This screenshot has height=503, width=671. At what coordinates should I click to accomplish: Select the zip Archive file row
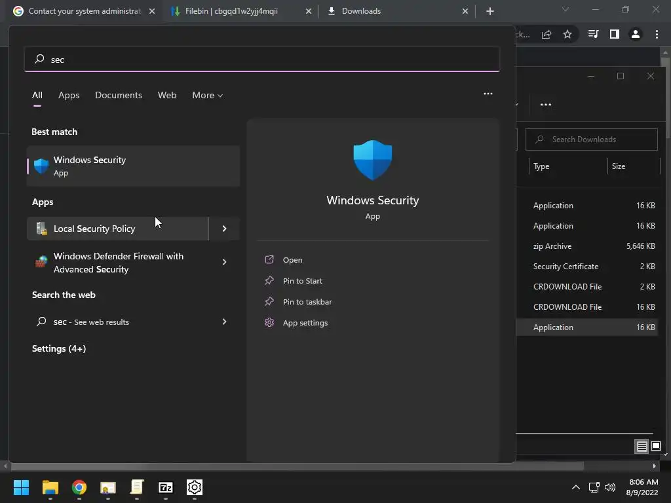[x=586, y=246]
